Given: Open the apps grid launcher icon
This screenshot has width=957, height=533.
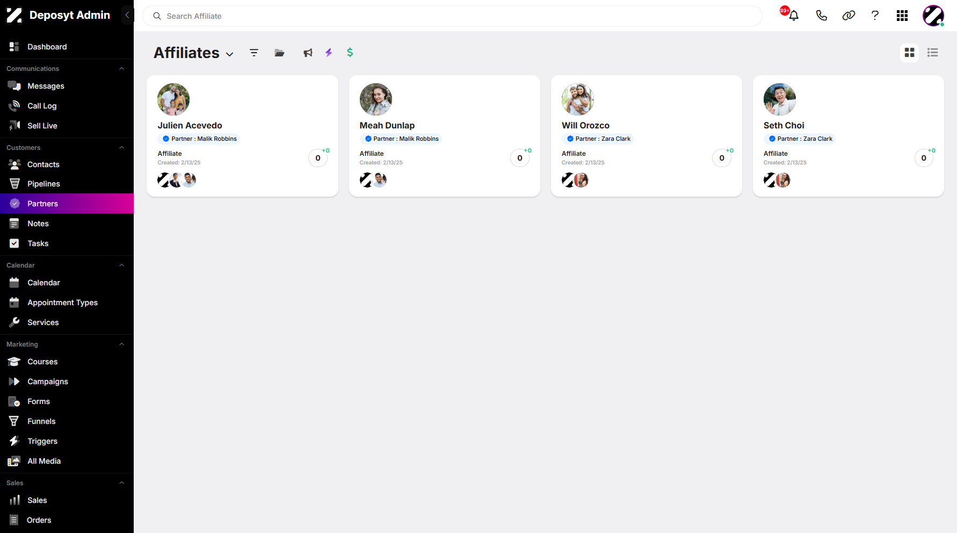Looking at the screenshot, I should click(x=902, y=16).
